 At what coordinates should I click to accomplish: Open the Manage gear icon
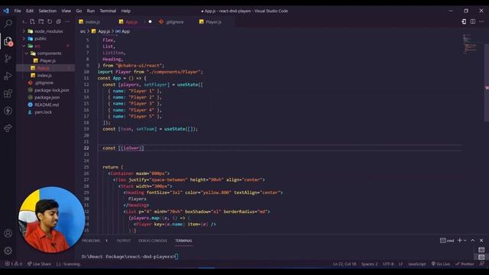(8, 251)
